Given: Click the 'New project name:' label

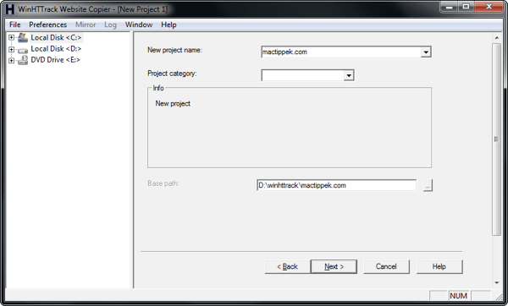Looking at the screenshot, I should pos(175,50).
